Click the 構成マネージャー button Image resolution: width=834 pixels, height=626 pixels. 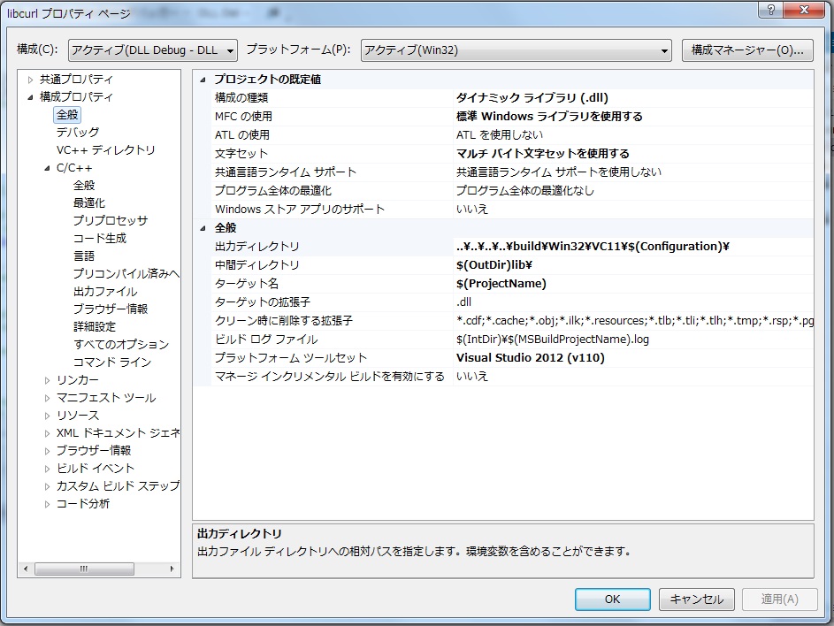click(x=747, y=50)
